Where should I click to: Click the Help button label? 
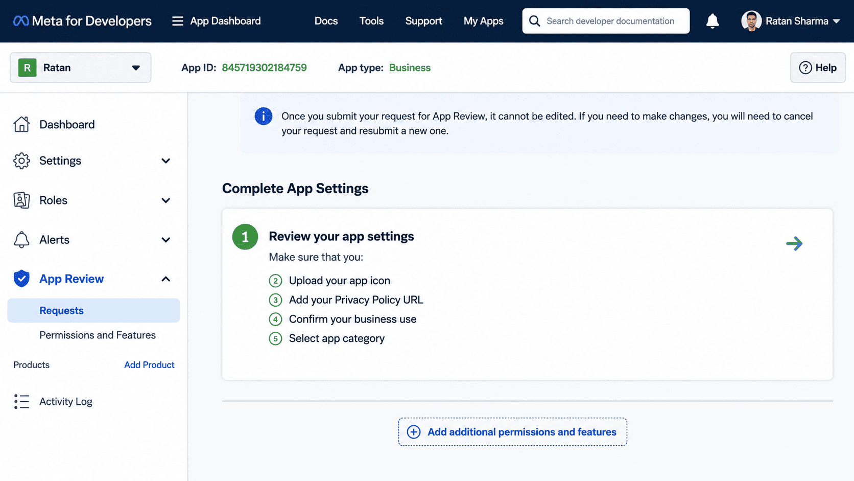pyautogui.click(x=826, y=67)
